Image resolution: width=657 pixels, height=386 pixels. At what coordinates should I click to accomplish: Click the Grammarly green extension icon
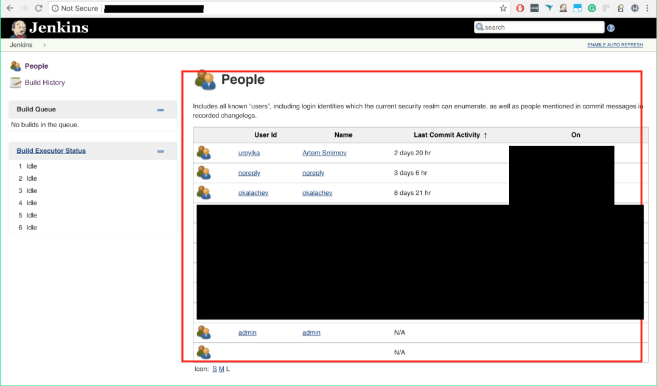592,8
